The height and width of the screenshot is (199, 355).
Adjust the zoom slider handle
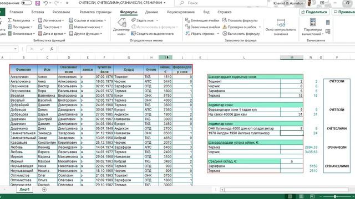click(x=335, y=197)
